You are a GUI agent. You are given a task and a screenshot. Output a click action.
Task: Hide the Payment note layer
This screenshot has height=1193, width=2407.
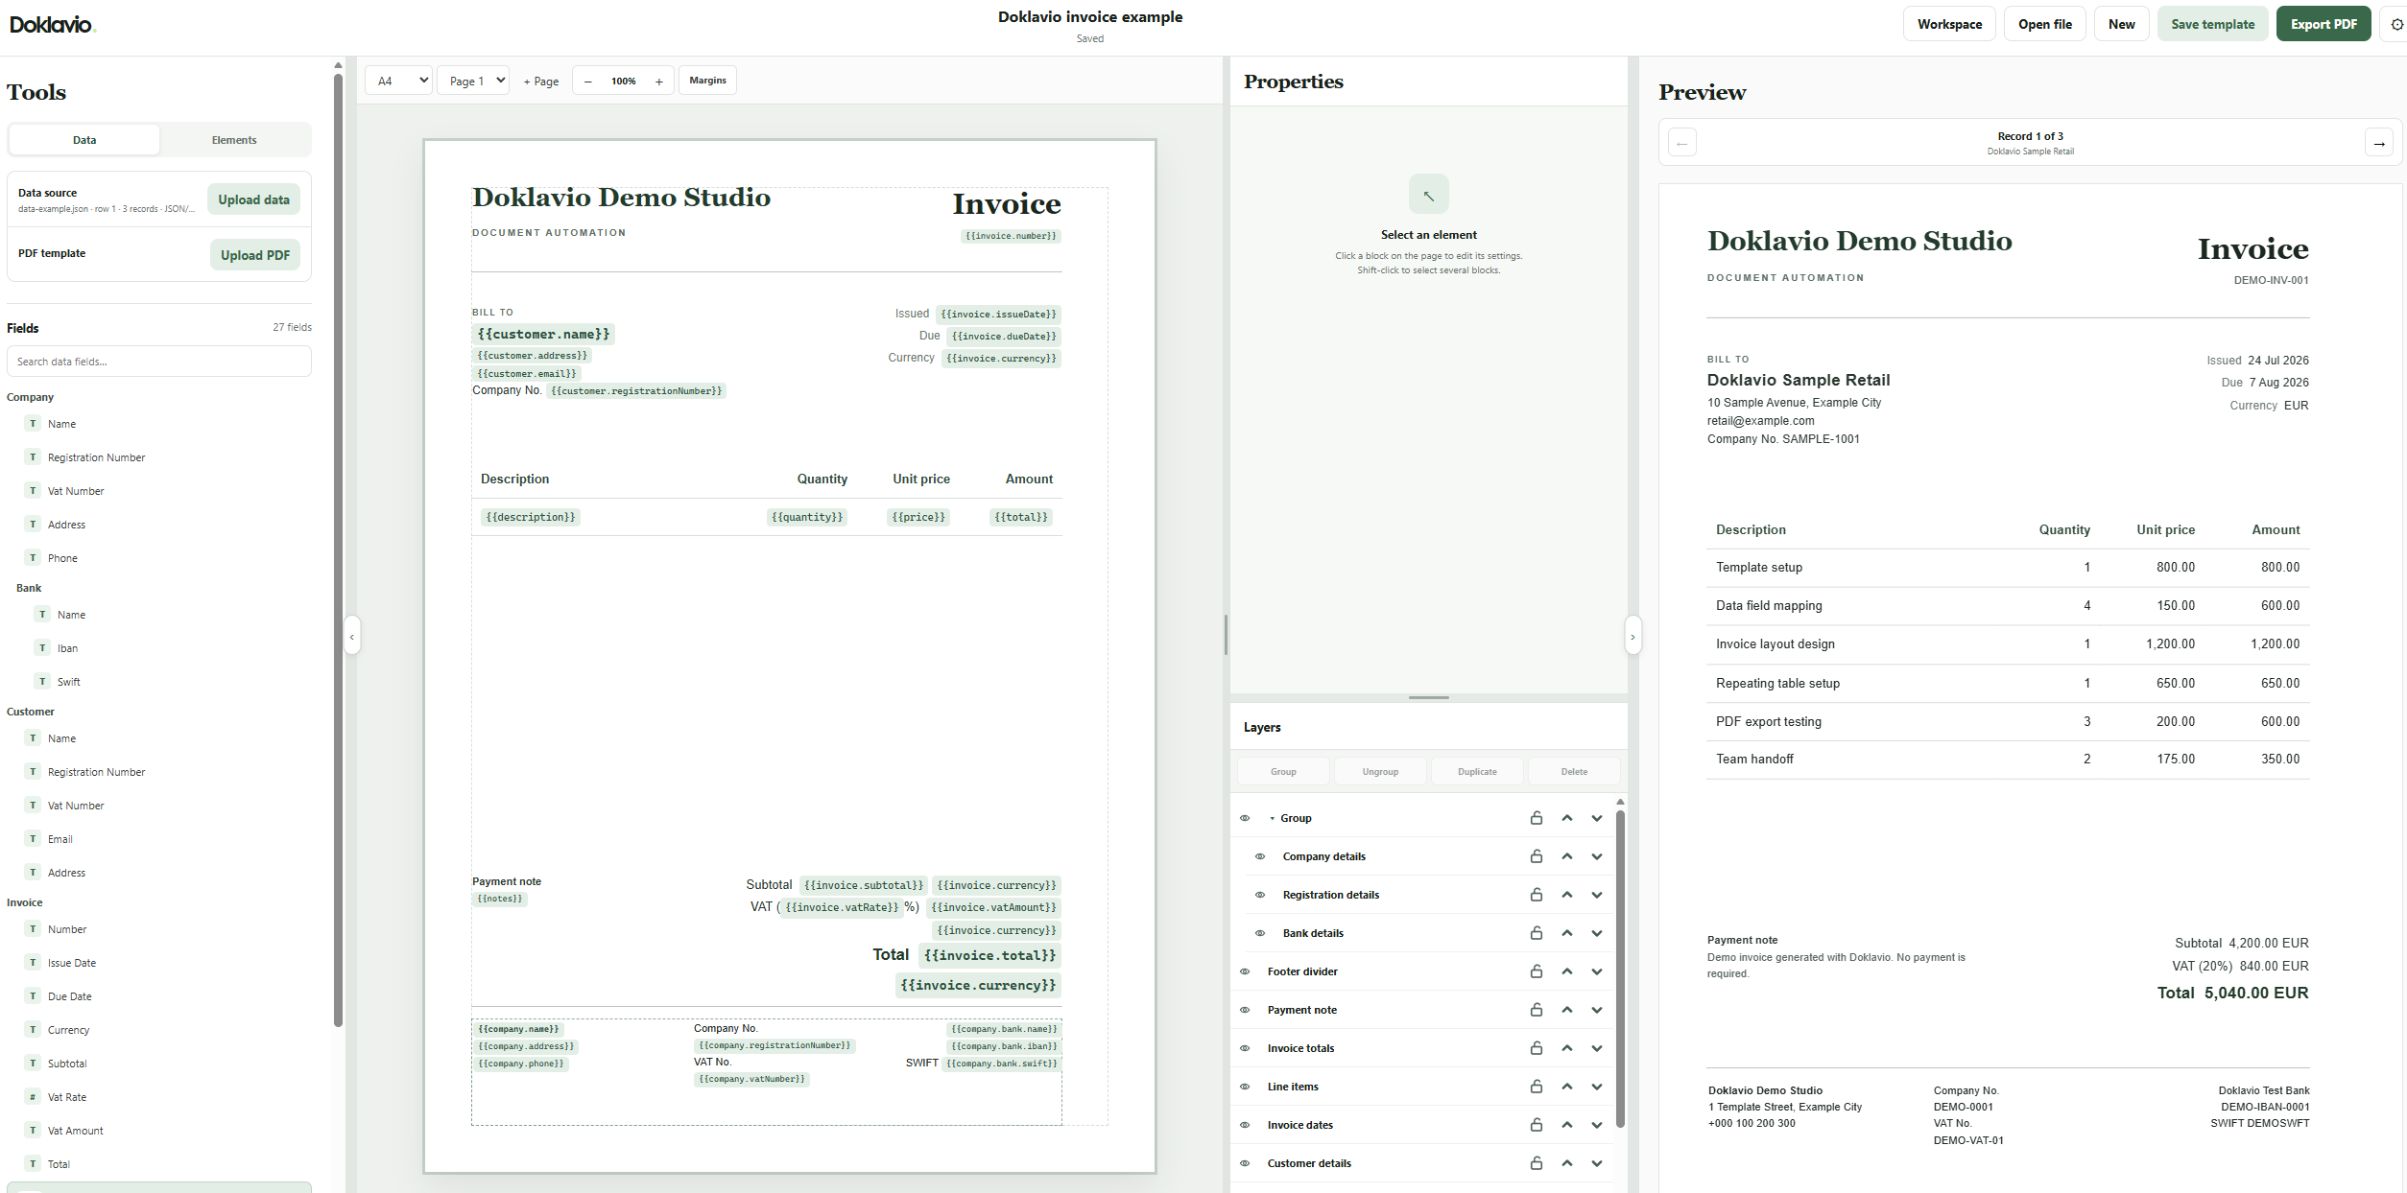pyautogui.click(x=1245, y=1010)
